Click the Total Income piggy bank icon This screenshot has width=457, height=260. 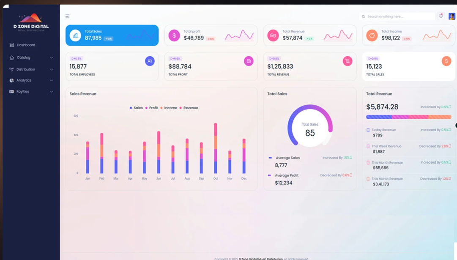372,36
